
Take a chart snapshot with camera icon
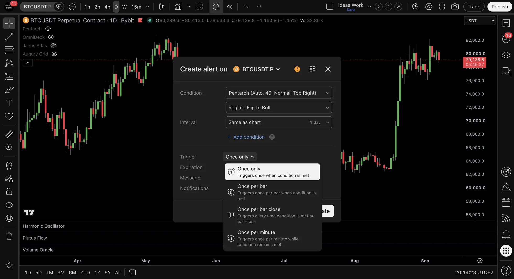(455, 7)
